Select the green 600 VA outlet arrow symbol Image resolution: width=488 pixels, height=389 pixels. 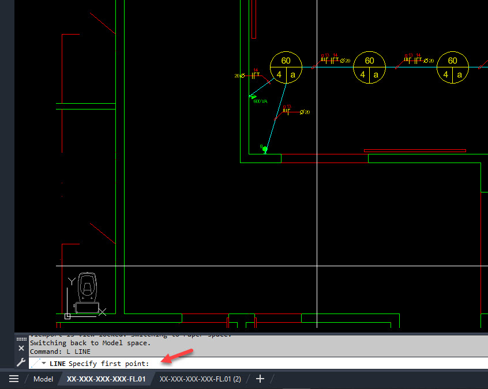253,97
